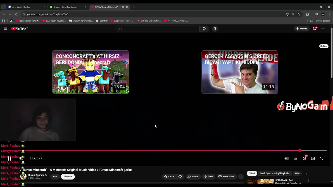Viewport: 333px width, 187px height.
Task: Open the YouTube account avatar menu
Action: point(323,29)
